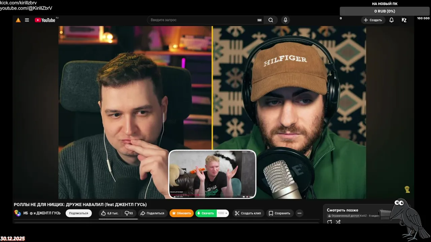431x242 pixels.
Task: Open the ИБ и ДЖЕНТЛ ГУСЬ channel name
Action: (42, 213)
